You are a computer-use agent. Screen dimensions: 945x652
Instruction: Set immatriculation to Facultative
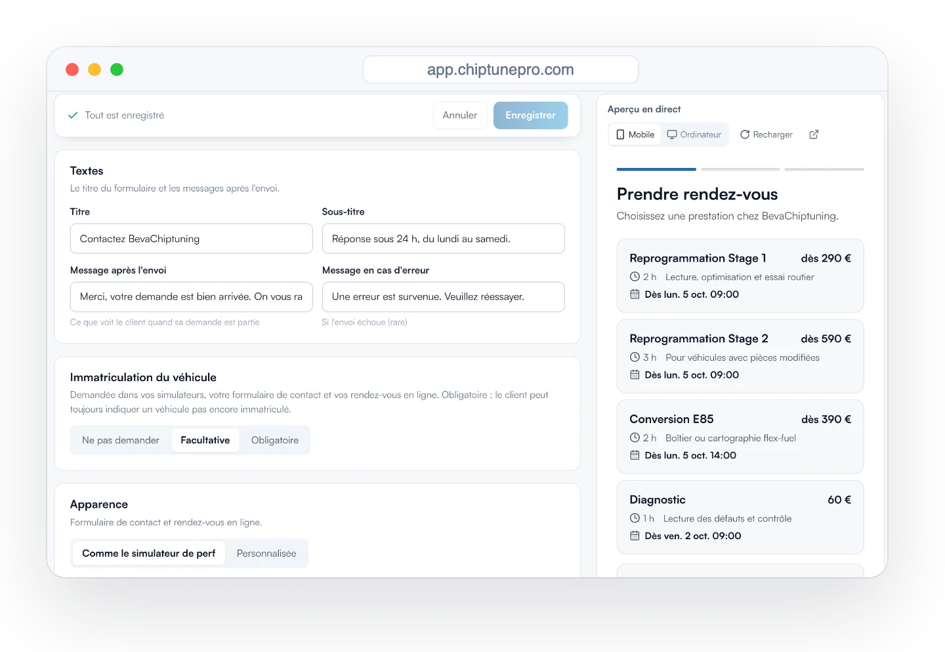(205, 440)
